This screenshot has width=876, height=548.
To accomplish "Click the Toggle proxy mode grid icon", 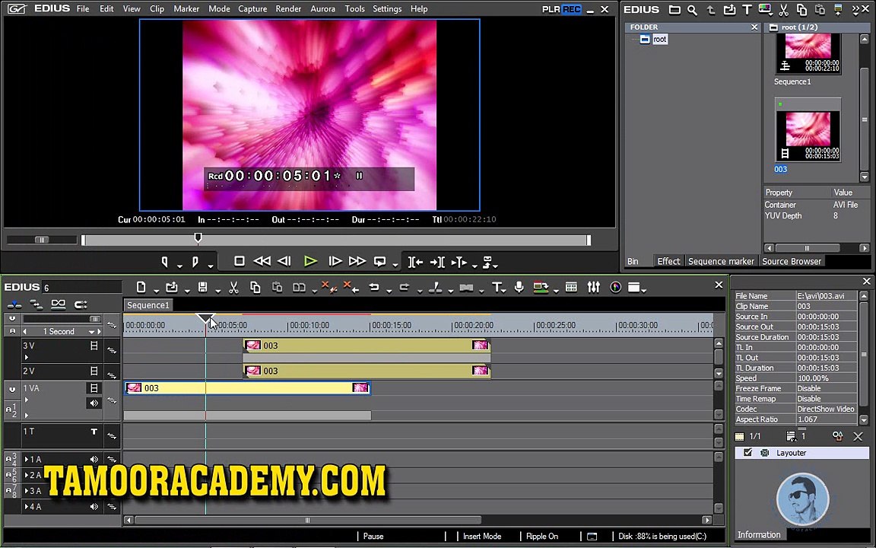I will (571, 288).
